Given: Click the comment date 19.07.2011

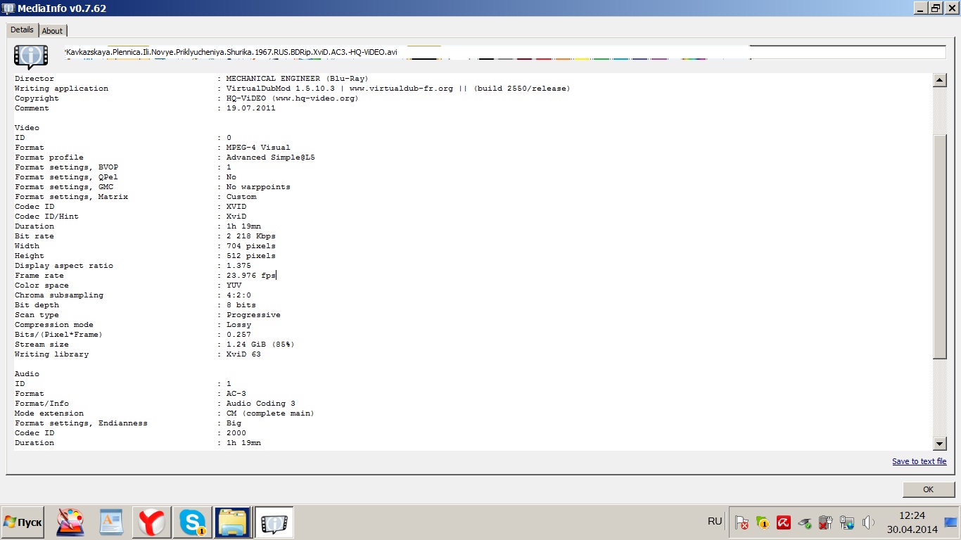Looking at the screenshot, I should pyautogui.click(x=250, y=108).
